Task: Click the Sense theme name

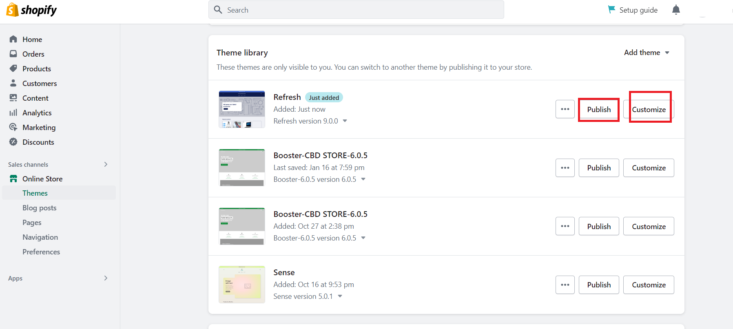Action: pyautogui.click(x=284, y=272)
